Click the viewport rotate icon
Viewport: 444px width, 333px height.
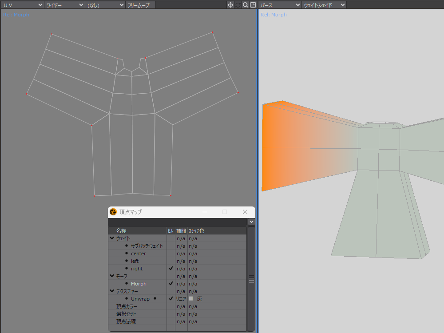tap(238, 5)
